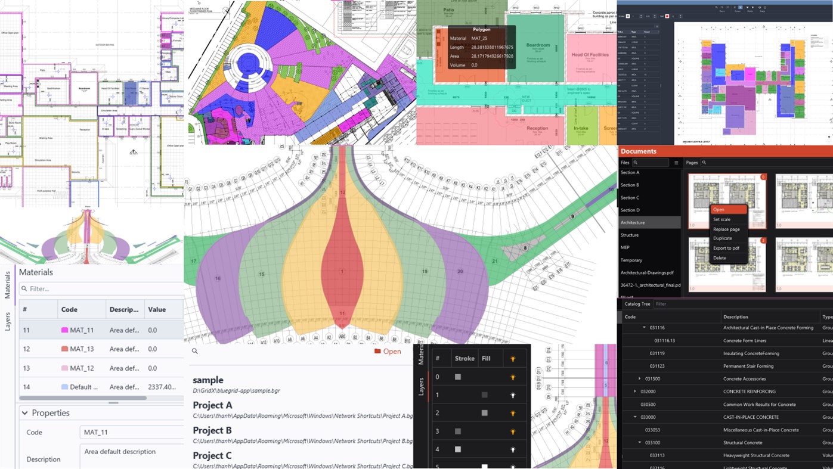
Task: Click the pink swatch of MAT_12 row
Action: 64,368
